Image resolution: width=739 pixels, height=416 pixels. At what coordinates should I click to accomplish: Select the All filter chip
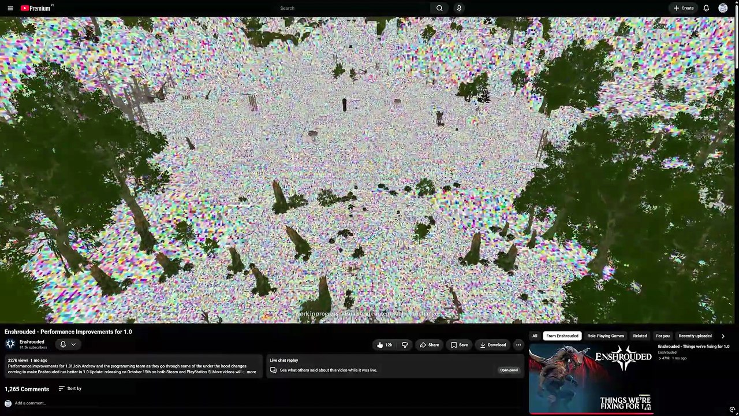click(535, 336)
